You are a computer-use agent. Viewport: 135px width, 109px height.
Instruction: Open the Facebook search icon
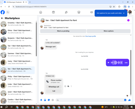8,12
